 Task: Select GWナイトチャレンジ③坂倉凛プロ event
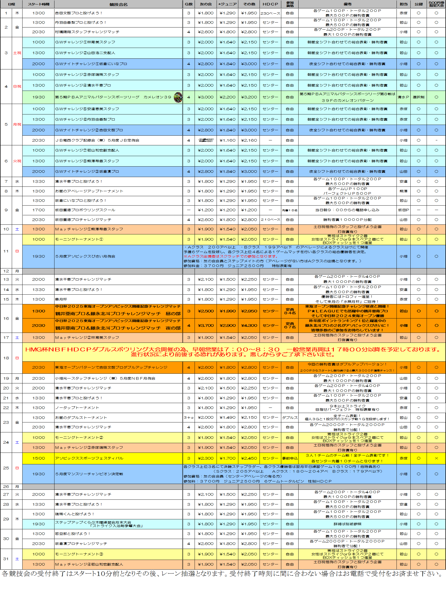tap(87, 172)
